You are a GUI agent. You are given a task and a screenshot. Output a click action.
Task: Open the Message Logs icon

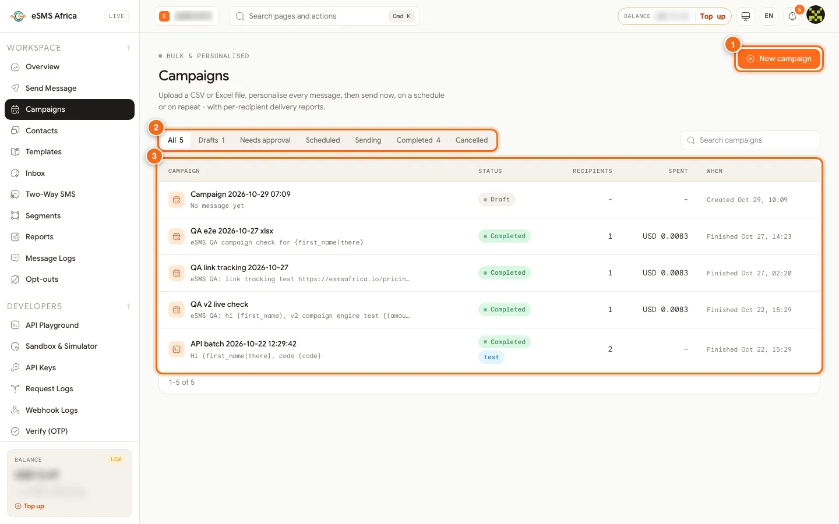(15, 258)
